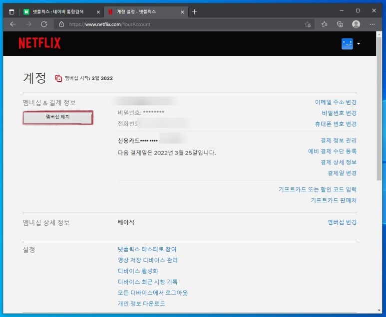
Task: Go back with the browser back arrow
Action: pos(13,24)
